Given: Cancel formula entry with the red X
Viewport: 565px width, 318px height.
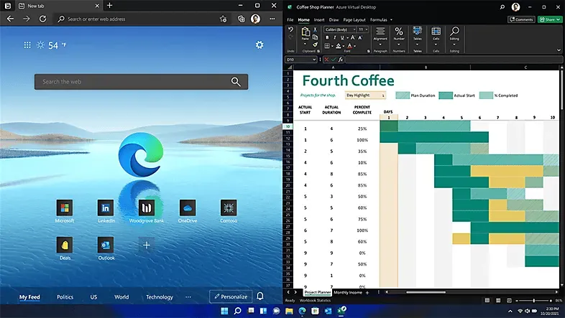Looking at the screenshot, I should tap(326, 60).
